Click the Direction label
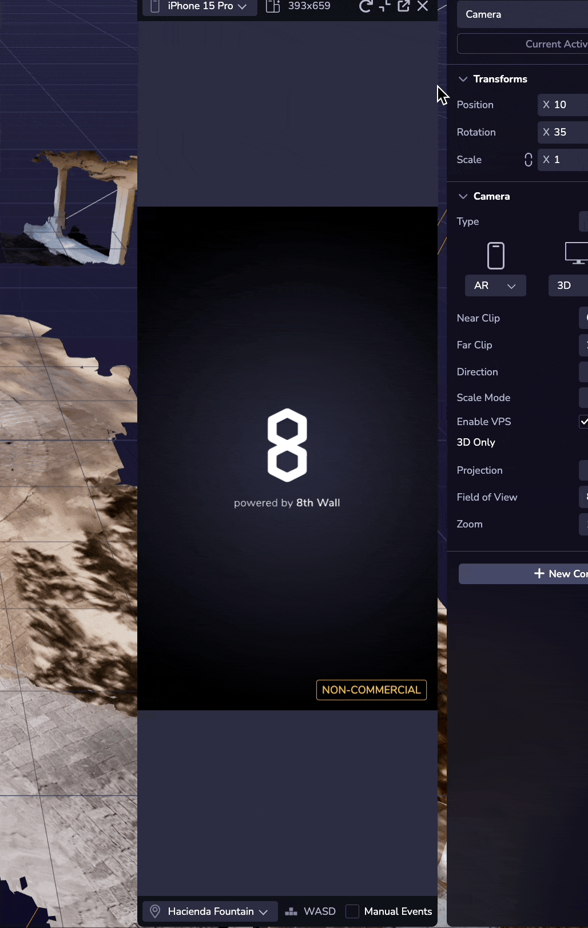The width and height of the screenshot is (588, 928). (x=477, y=372)
